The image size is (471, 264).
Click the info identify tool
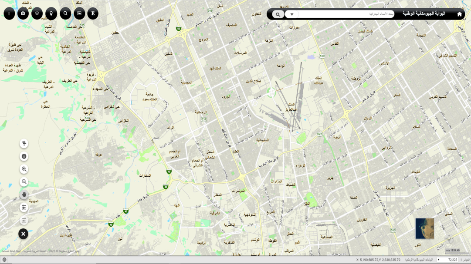point(24,156)
